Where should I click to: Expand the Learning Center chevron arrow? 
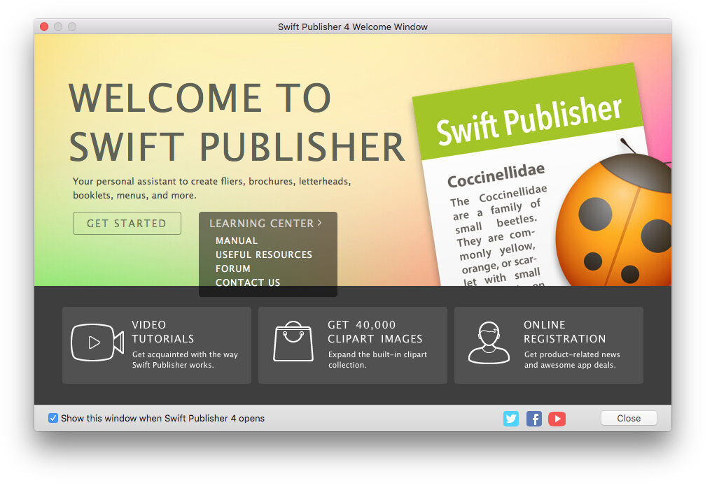click(x=320, y=223)
